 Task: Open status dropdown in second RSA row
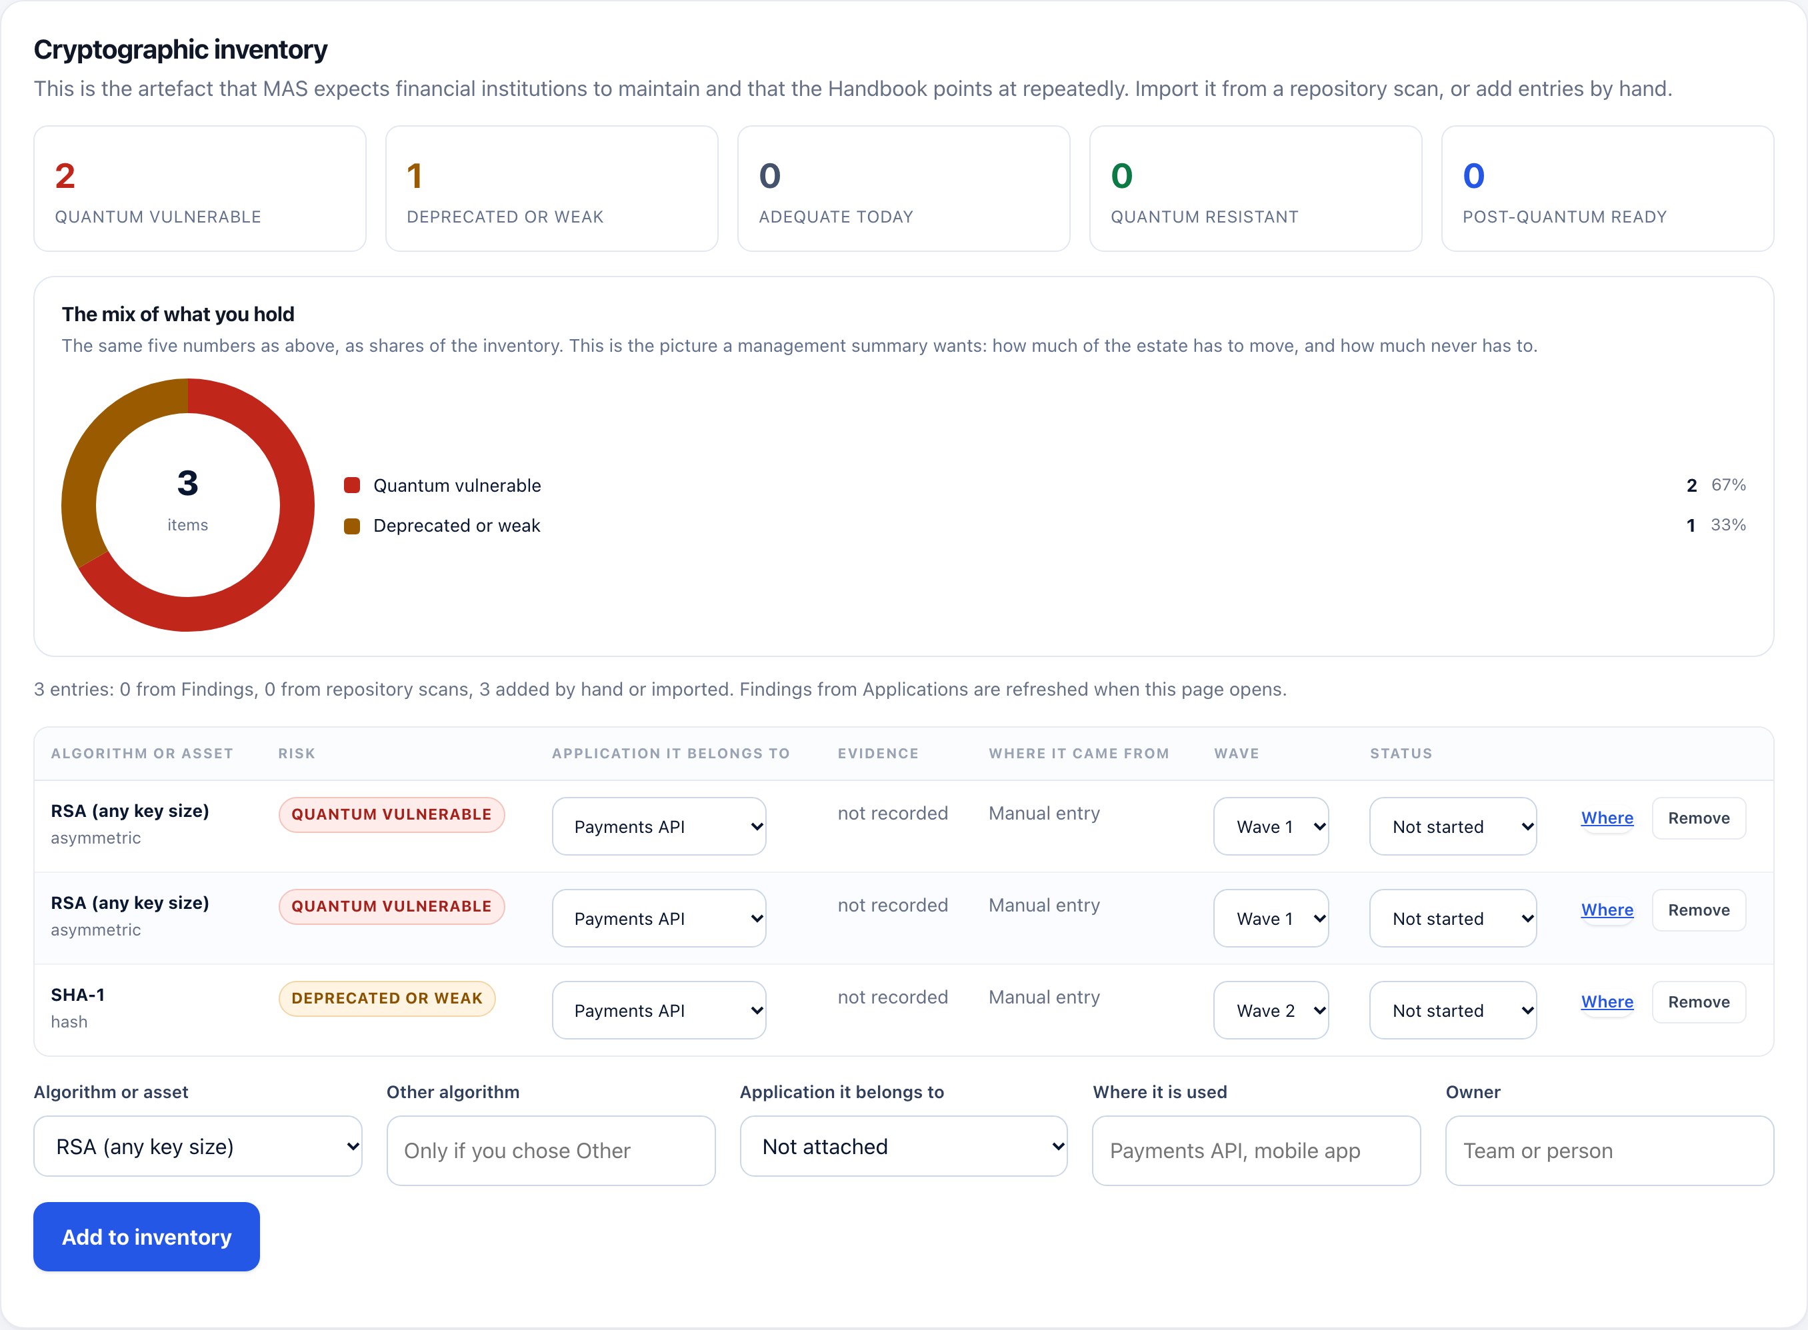tap(1453, 918)
